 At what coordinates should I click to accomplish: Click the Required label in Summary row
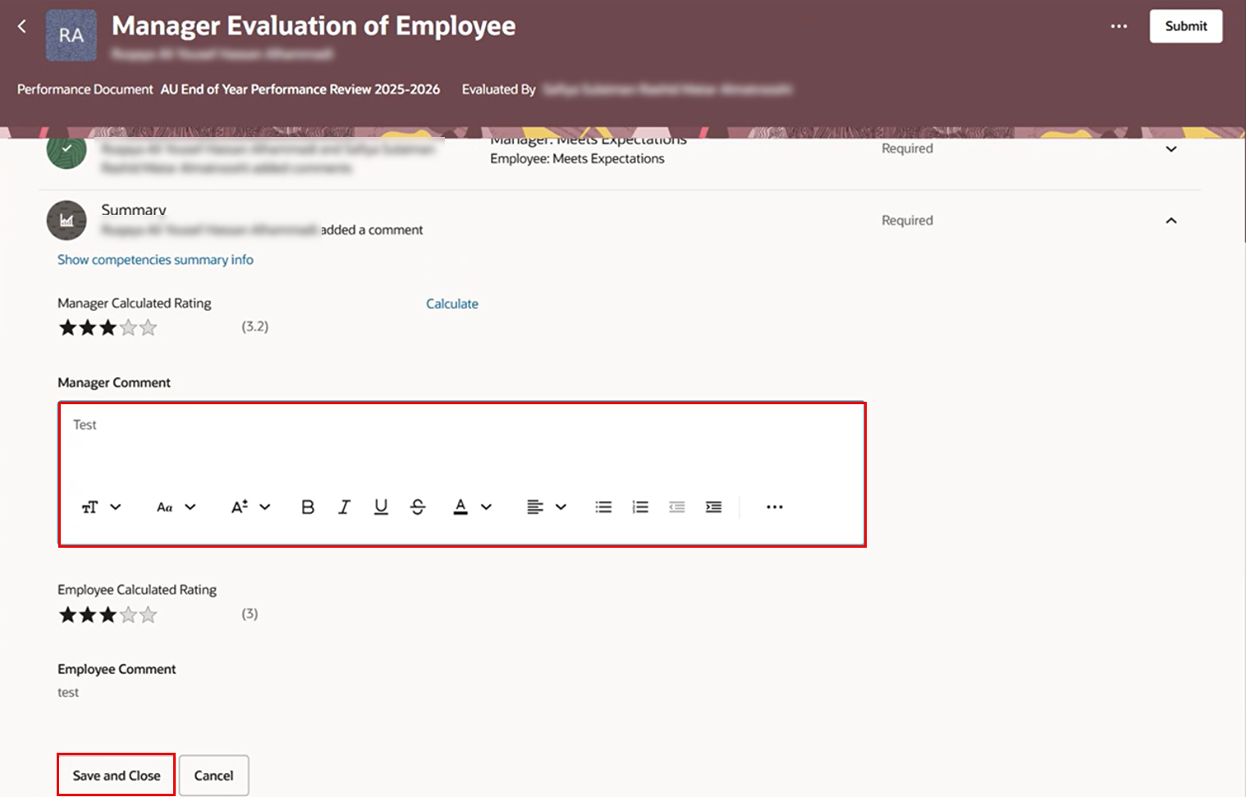tap(907, 221)
